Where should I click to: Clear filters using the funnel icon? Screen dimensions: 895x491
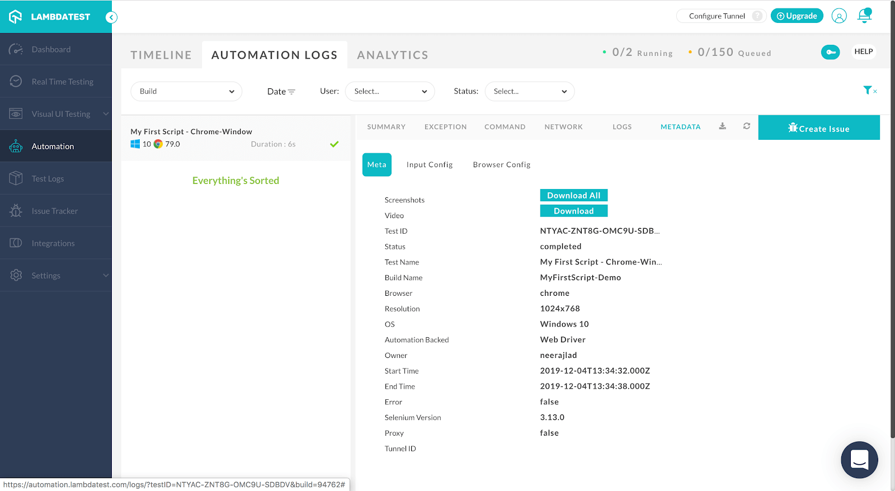click(869, 90)
